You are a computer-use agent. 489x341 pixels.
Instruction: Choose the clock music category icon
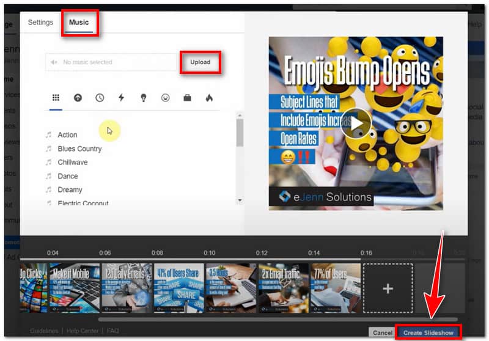coord(100,98)
